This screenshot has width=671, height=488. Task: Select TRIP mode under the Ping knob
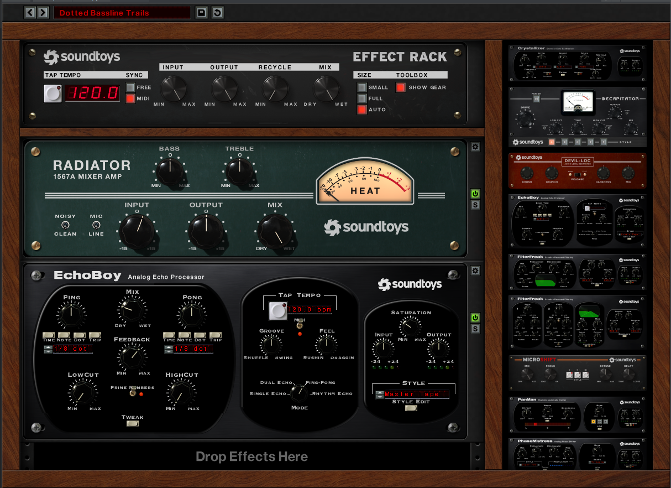(95, 335)
